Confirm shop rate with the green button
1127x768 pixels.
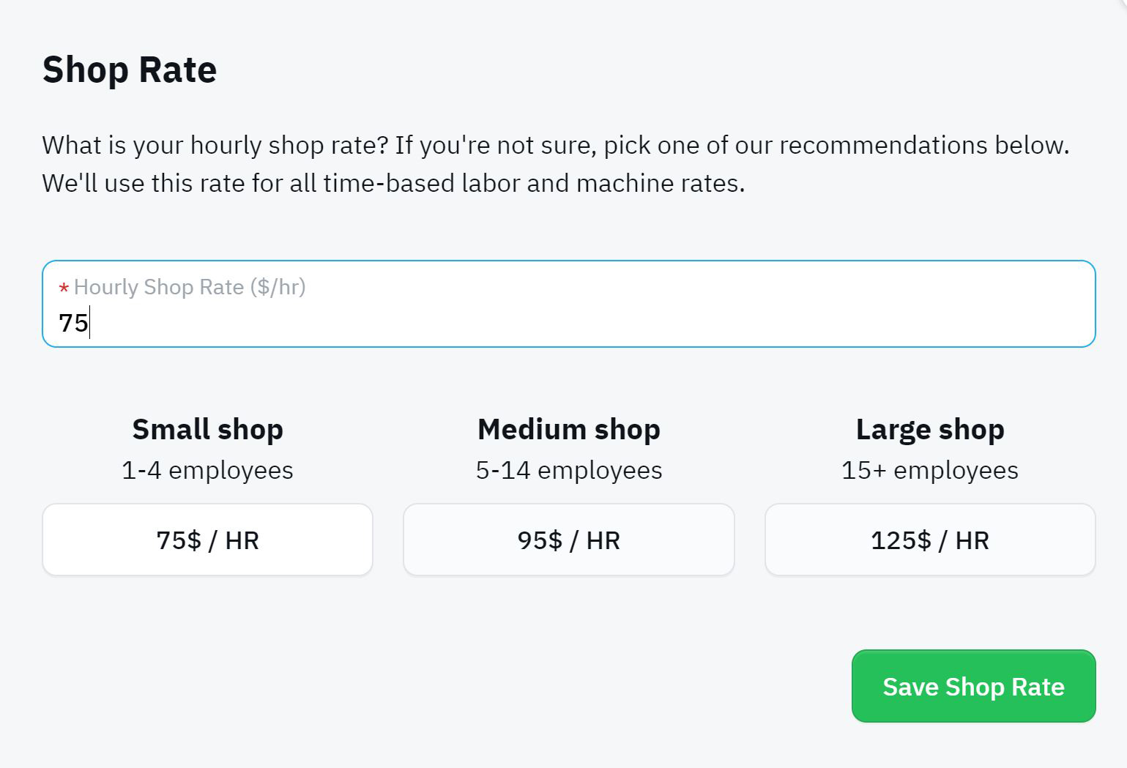click(x=972, y=686)
